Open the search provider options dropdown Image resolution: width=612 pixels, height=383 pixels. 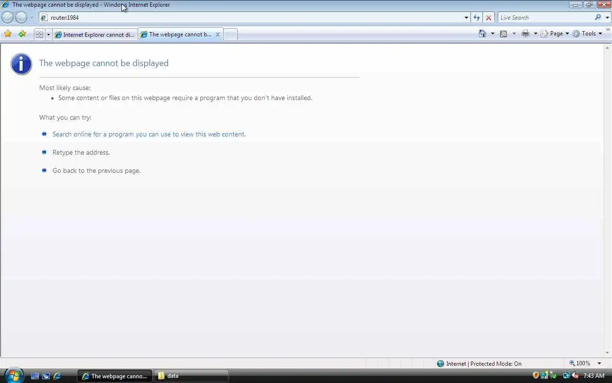607,18
